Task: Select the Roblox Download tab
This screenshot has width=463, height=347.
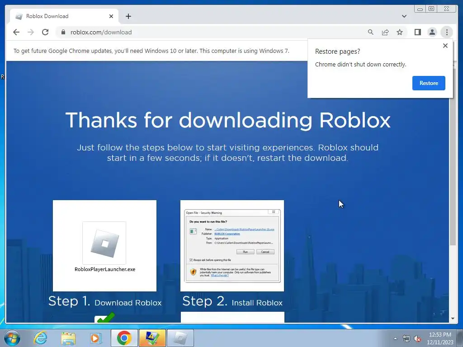Action: (64, 16)
